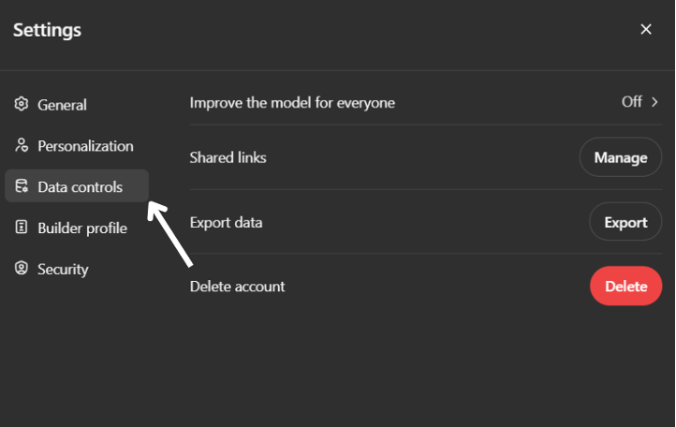Viewport: 676px width, 427px height.
Task: Click the Personalization person icon
Action: pos(22,146)
